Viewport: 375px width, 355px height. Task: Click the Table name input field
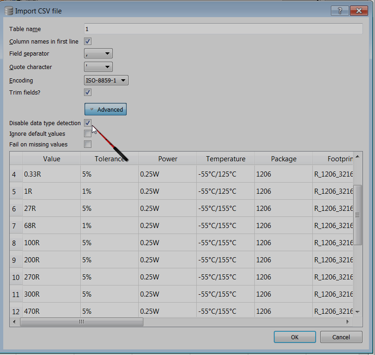(223, 29)
